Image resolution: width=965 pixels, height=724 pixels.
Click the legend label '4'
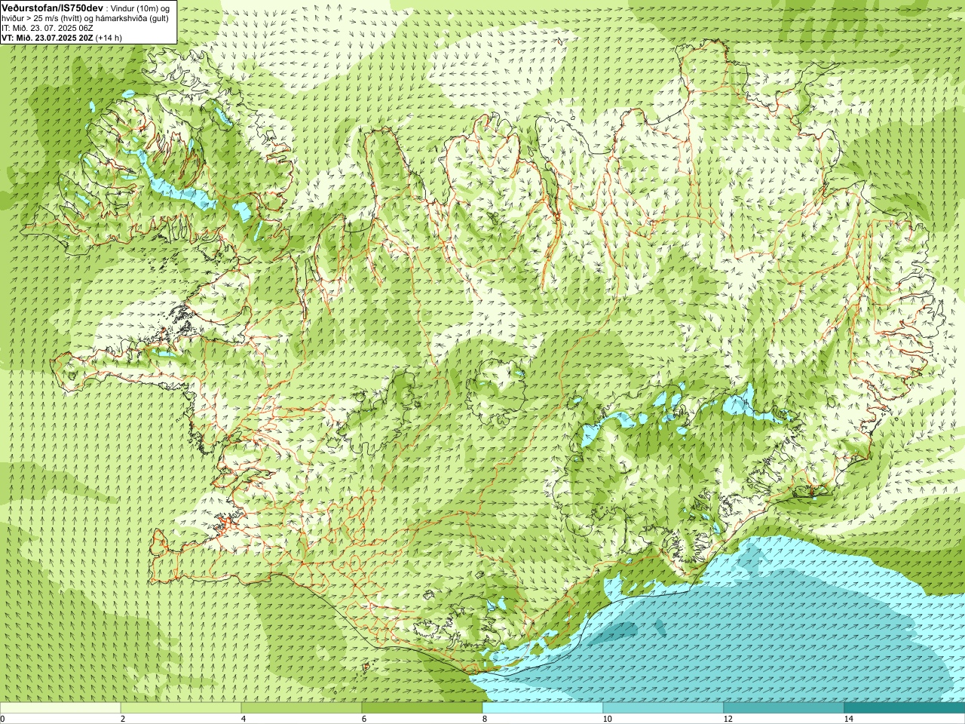pyautogui.click(x=244, y=719)
